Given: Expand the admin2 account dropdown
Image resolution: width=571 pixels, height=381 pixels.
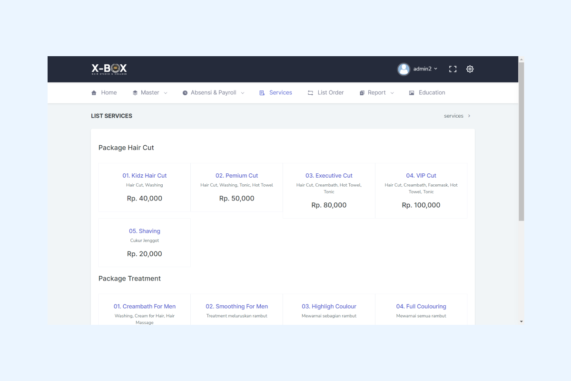Looking at the screenshot, I should pos(425,69).
